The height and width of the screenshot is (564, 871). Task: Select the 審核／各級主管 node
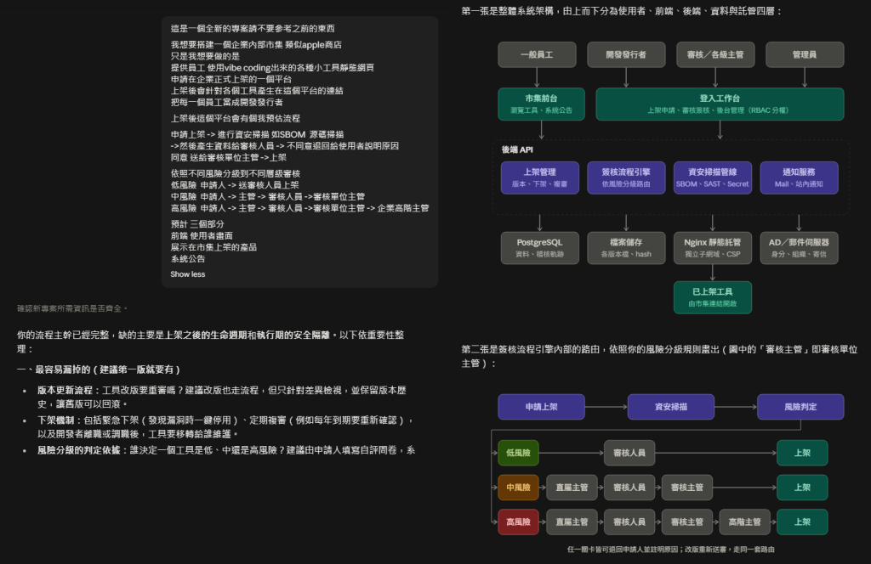[x=715, y=55]
